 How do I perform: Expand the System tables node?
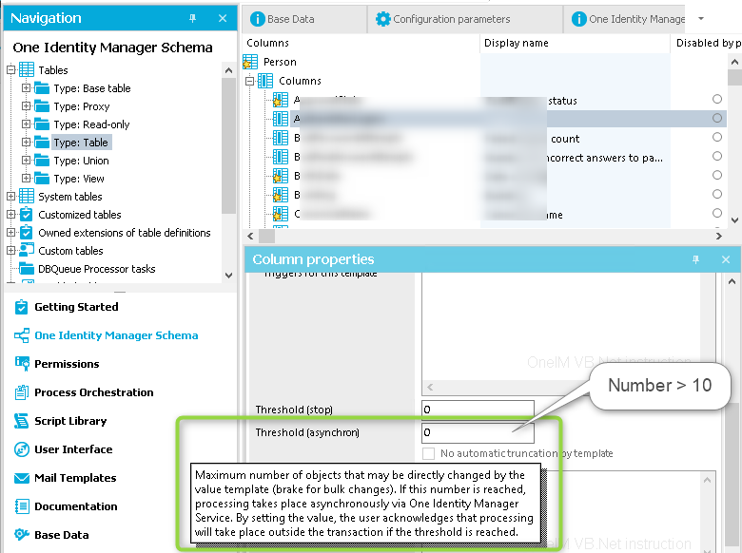pos(10,196)
